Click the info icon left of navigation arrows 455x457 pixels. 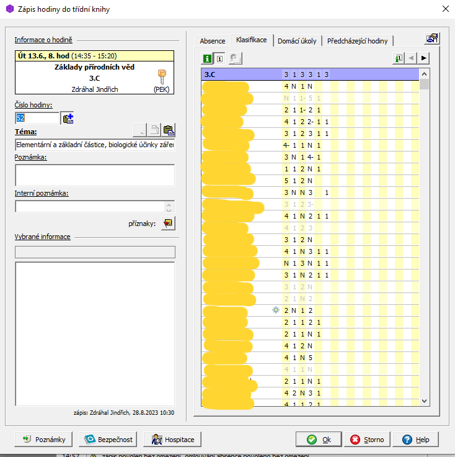(397, 58)
